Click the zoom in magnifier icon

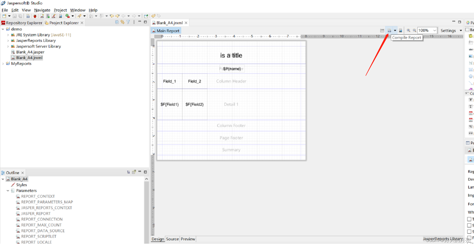[x=409, y=30]
